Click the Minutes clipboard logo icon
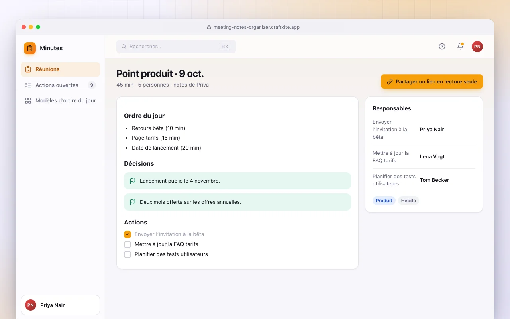The width and height of the screenshot is (510, 319). coord(30,48)
